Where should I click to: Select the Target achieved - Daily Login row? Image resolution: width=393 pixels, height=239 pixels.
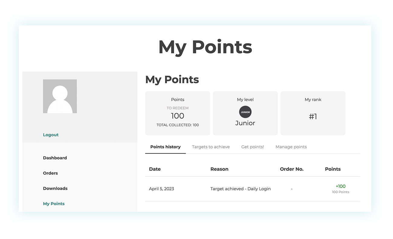coord(253,189)
